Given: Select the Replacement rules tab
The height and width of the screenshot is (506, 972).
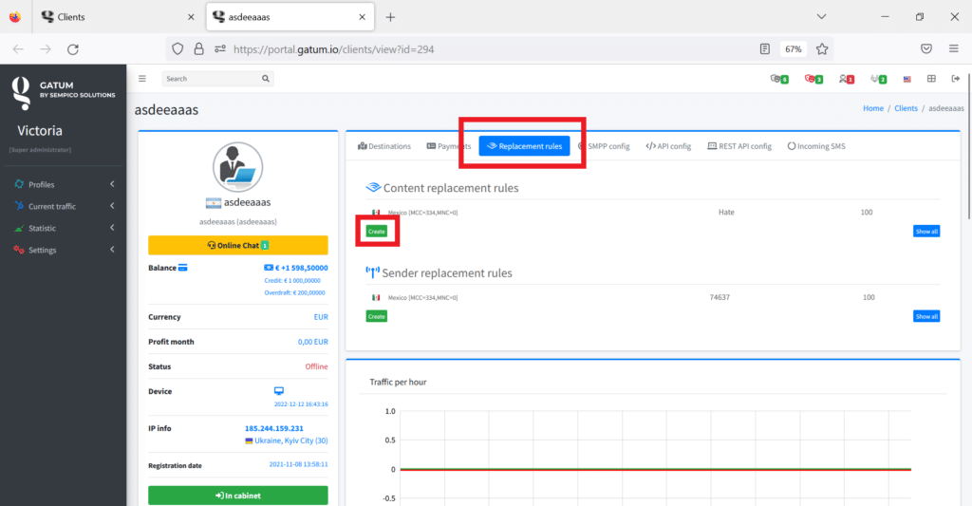Looking at the screenshot, I should click(524, 146).
